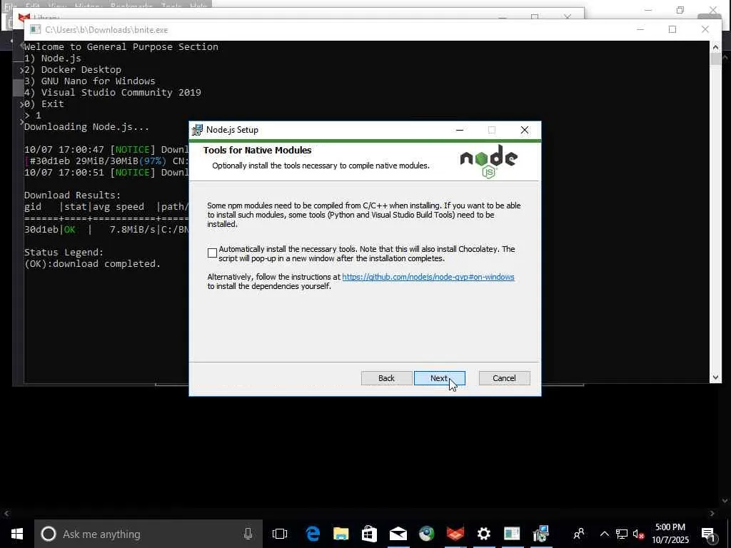This screenshot has width=731, height=548.
Task: Expand hidden system tray icons
Action: 604,534
